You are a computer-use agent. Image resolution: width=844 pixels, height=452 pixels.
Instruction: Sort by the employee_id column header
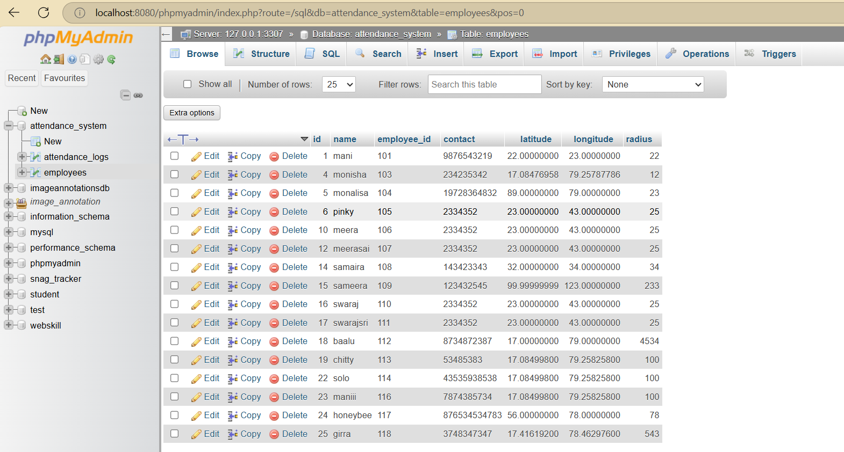coord(404,139)
